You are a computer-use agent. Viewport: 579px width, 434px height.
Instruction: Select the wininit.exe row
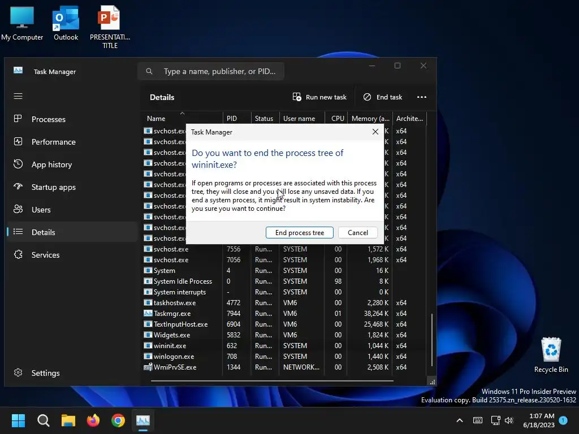tap(284, 346)
